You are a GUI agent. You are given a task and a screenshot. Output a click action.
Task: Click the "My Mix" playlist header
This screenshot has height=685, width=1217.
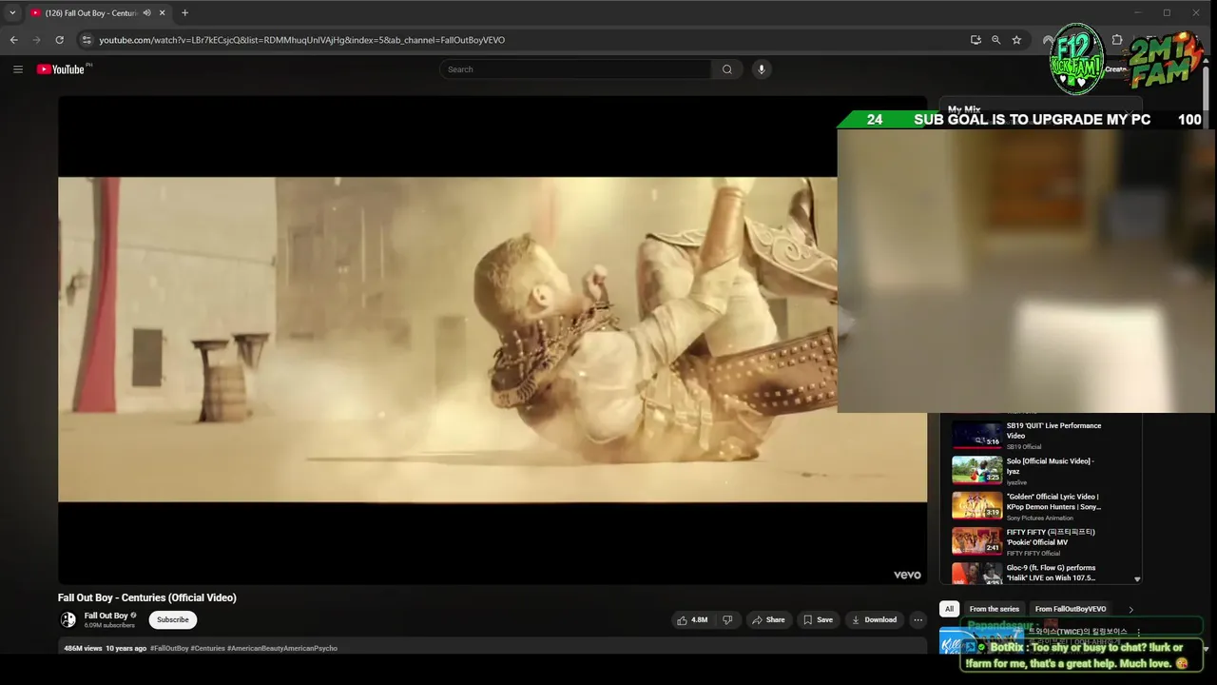pyautogui.click(x=964, y=109)
